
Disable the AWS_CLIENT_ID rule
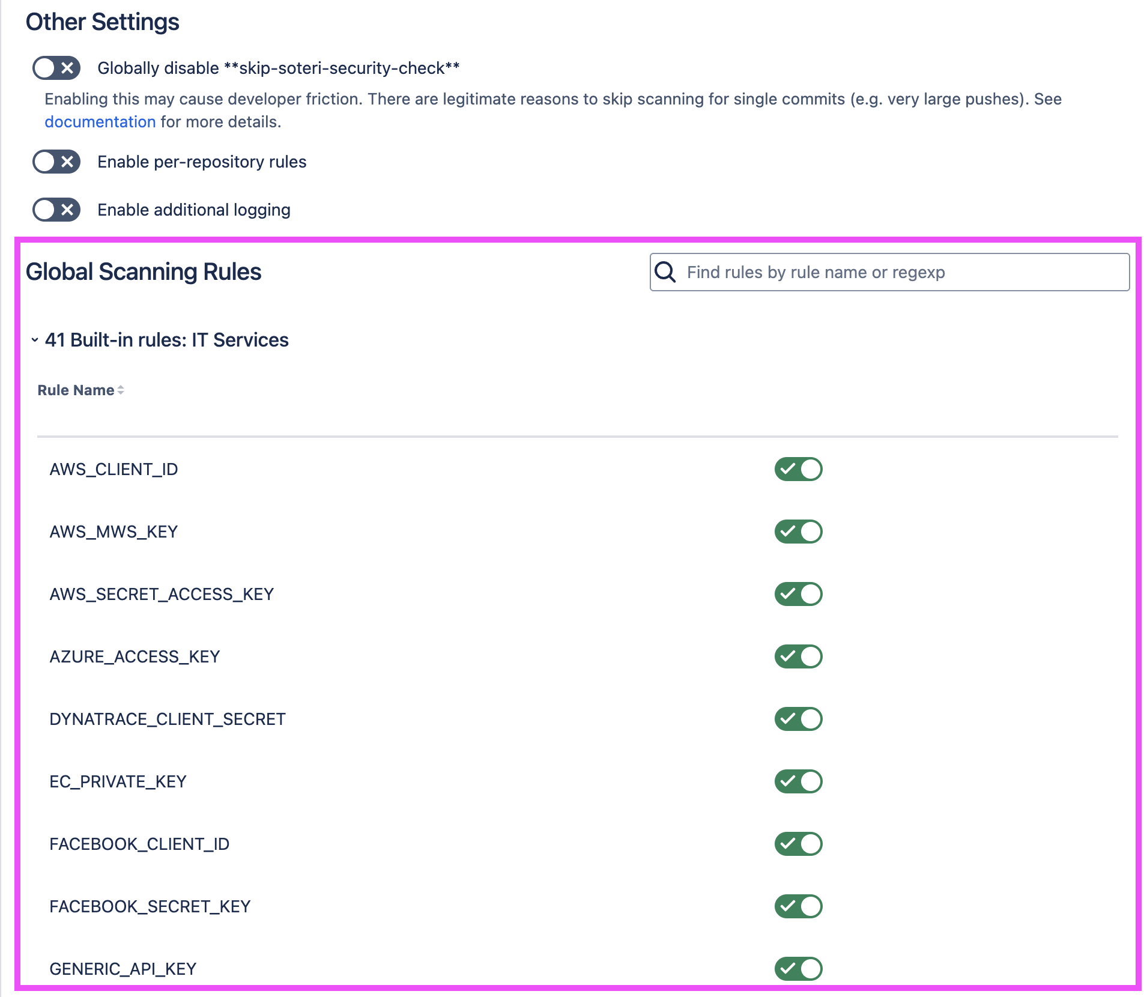coord(798,469)
